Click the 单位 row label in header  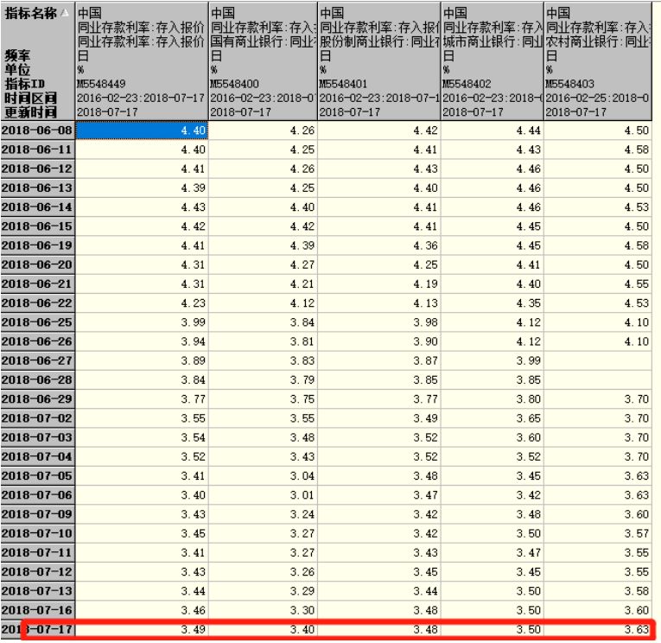(x=17, y=69)
